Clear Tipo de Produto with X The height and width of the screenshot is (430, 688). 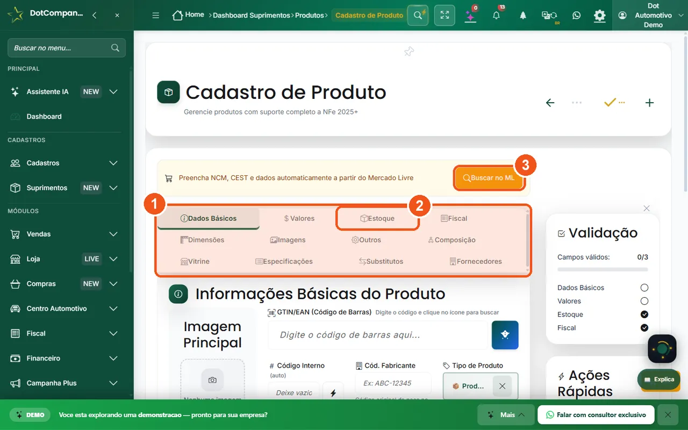tap(502, 386)
